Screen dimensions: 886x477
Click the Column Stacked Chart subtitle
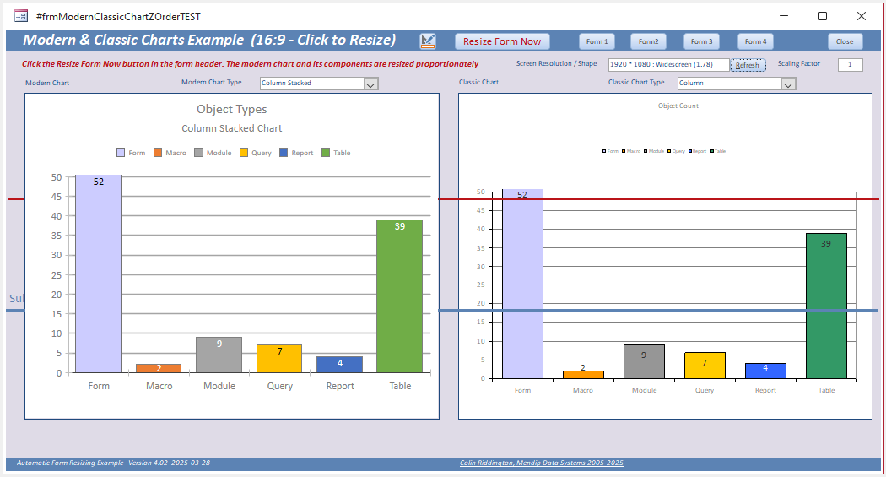(232, 128)
